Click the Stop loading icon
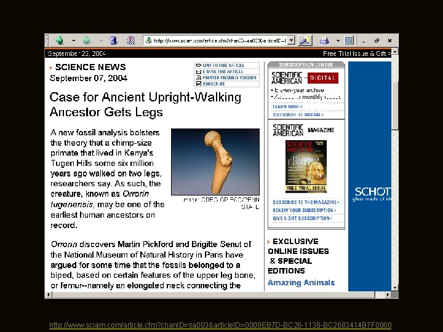 click(130, 41)
